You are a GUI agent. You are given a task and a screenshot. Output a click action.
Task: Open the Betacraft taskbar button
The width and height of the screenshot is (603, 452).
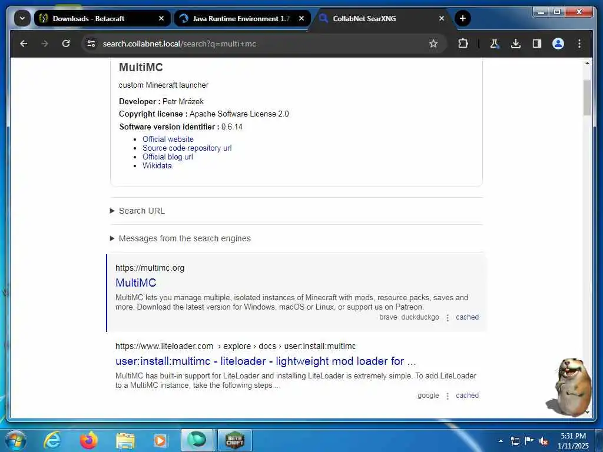pos(234,440)
